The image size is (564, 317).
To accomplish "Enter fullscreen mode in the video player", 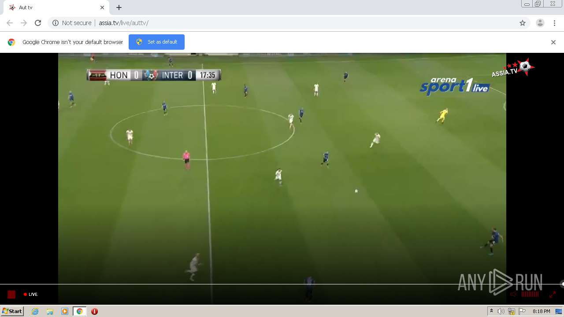I will pos(553,294).
